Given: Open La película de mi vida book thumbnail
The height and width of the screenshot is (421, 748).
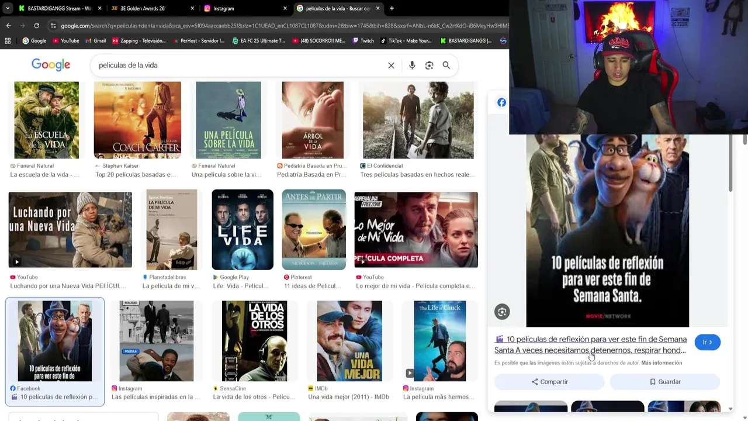Looking at the screenshot, I should coord(172,229).
